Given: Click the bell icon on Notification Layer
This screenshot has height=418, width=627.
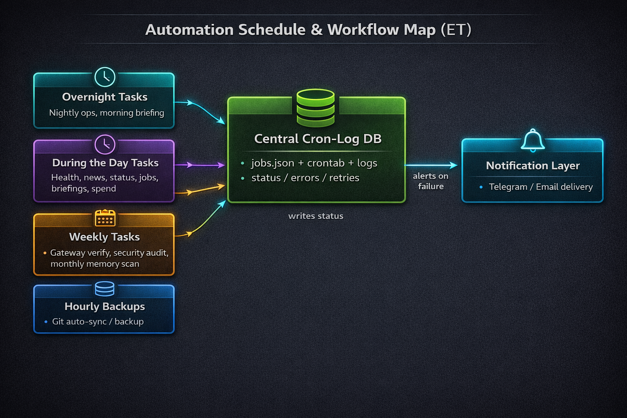Looking at the screenshot, I should [x=533, y=141].
